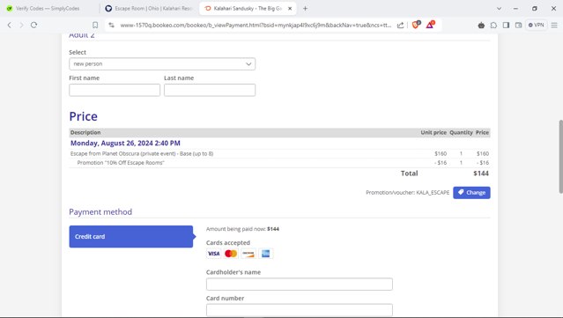Viewport: 563px width, 318px height.
Task: Open the browser main menu
Action: (554, 26)
